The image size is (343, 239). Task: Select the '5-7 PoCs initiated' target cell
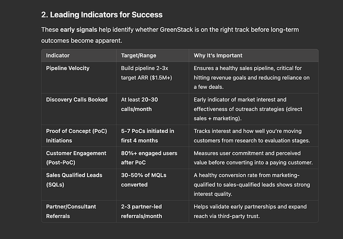pos(147,136)
